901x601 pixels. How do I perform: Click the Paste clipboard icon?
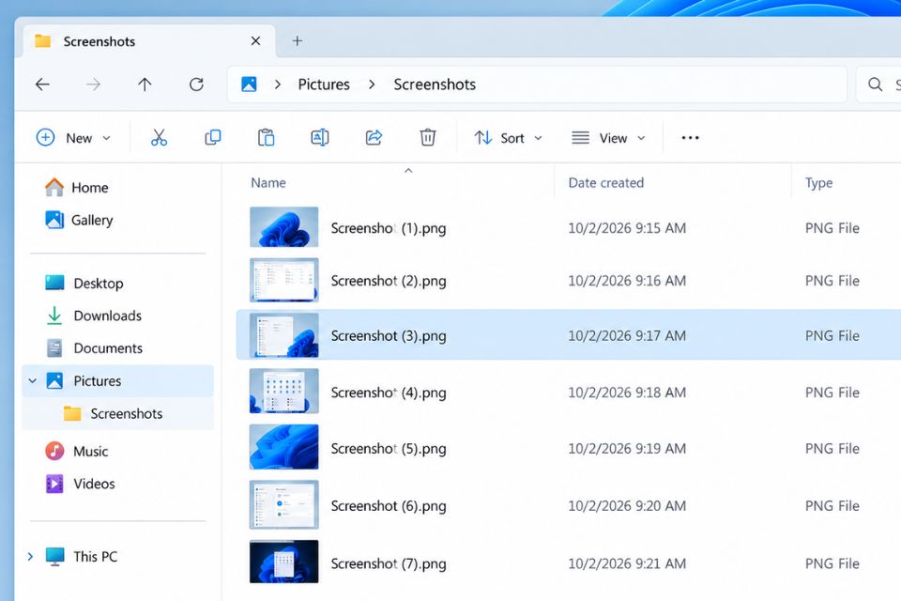click(266, 137)
